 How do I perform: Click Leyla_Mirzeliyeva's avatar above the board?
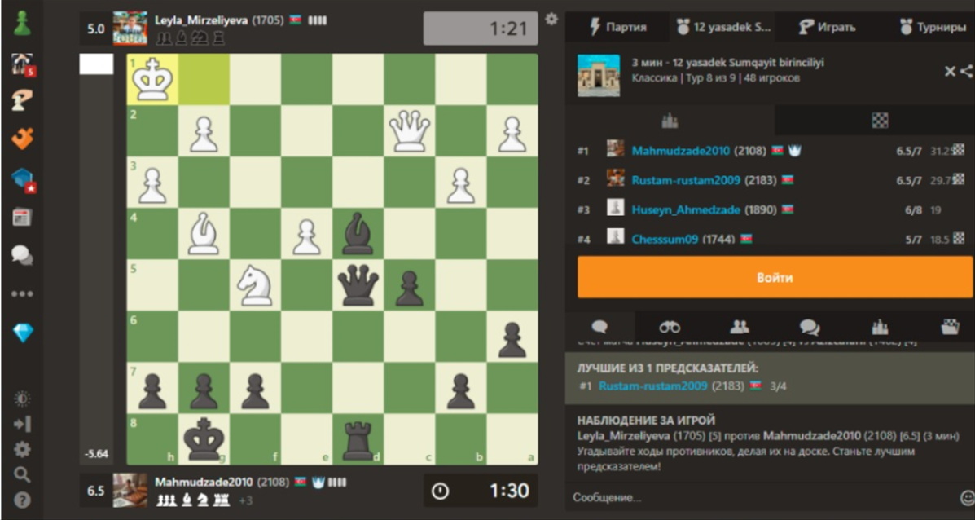point(130,28)
